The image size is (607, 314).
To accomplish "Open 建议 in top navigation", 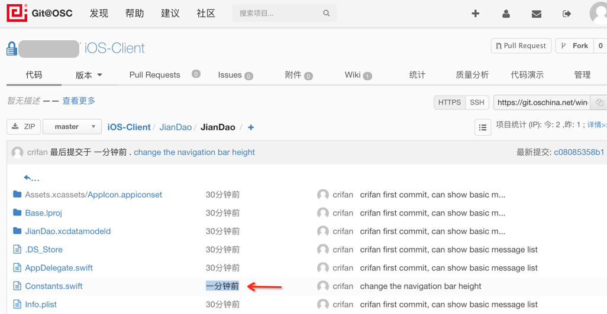I will tap(170, 14).
